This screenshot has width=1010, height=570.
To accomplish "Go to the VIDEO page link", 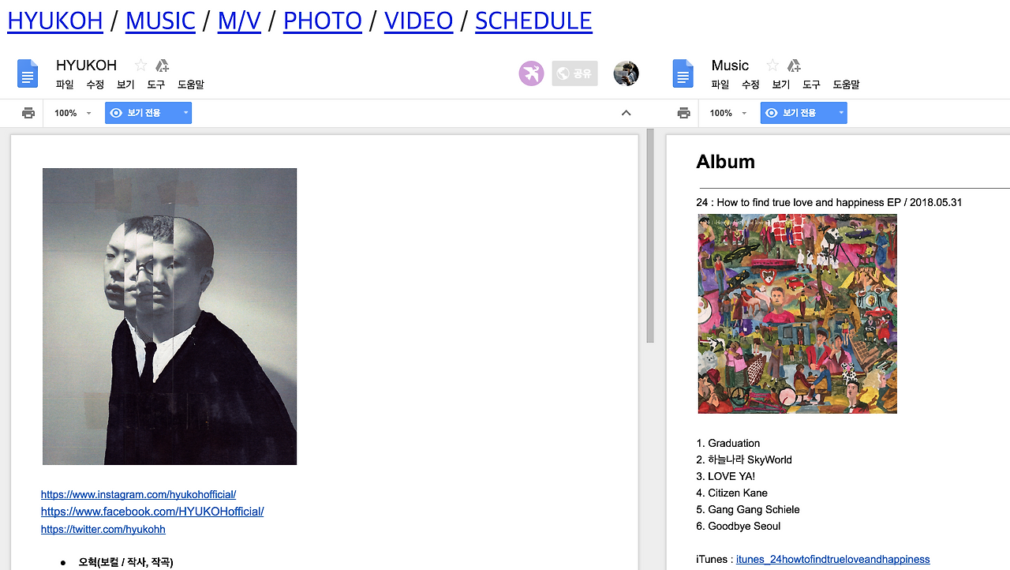I will (x=419, y=21).
